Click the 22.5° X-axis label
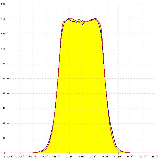 [94, 156]
